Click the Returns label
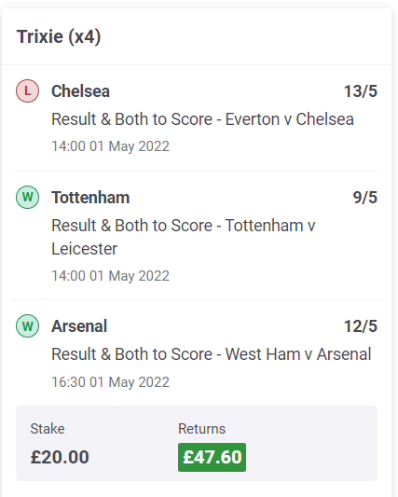Image resolution: width=398 pixels, height=497 pixels. click(202, 429)
